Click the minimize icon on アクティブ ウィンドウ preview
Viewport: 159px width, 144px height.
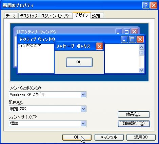click(124, 39)
